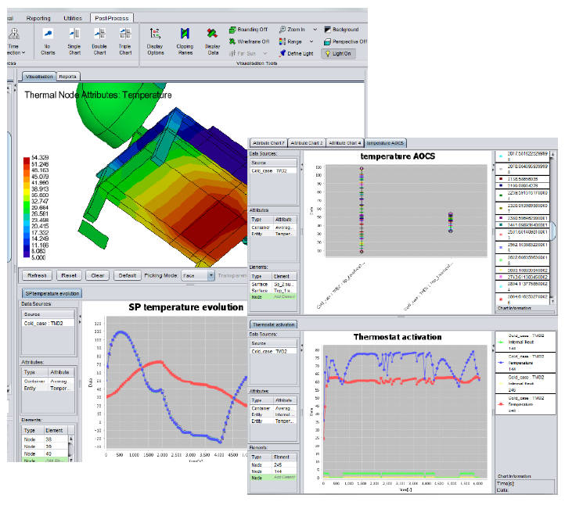The height and width of the screenshot is (509, 565).
Task: Open the Reporting ribbon tab
Action: (38, 18)
